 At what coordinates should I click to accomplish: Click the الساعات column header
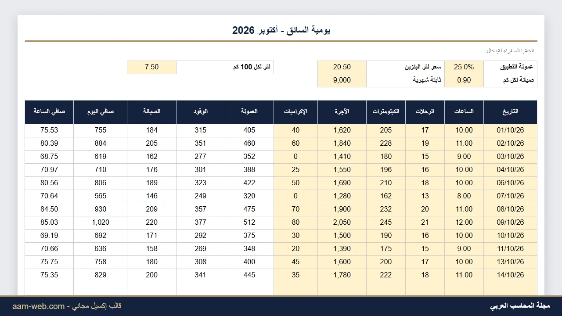464,112
